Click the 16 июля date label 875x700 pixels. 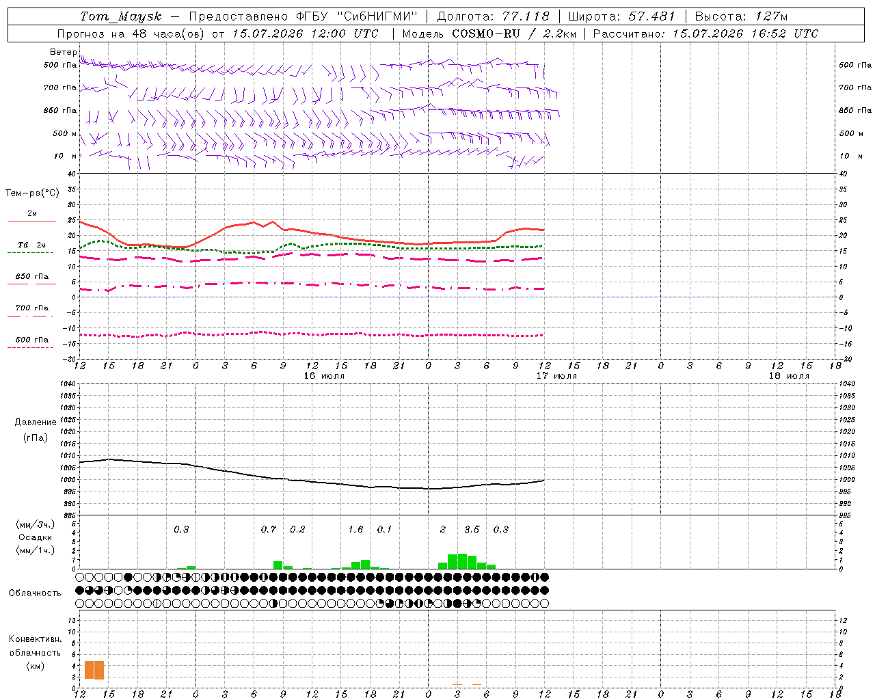click(324, 376)
